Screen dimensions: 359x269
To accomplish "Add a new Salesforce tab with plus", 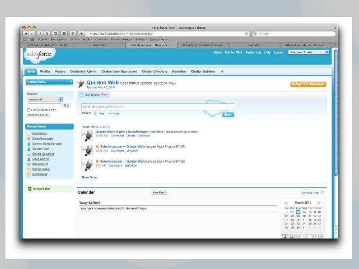I will click(222, 71).
